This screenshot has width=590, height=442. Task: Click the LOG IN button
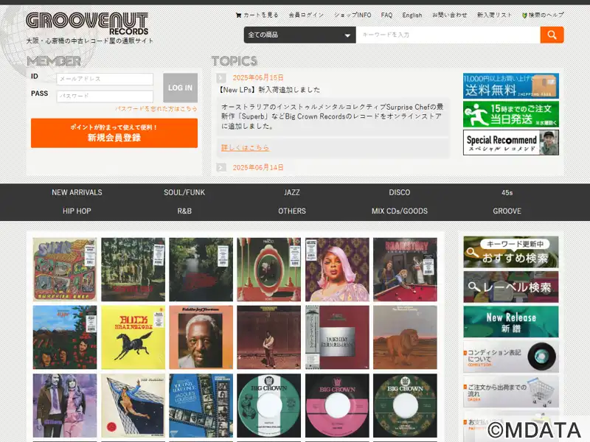(x=180, y=88)
